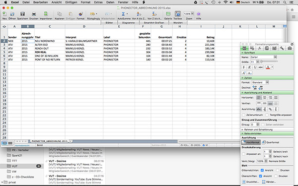This screenshot has width=298, height=186.
Task: Select top vertical alignment icon
Action: (x=259, y=103)
